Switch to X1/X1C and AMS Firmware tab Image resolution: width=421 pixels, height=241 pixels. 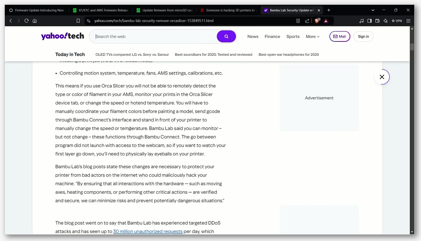click(x=101, y=10)
